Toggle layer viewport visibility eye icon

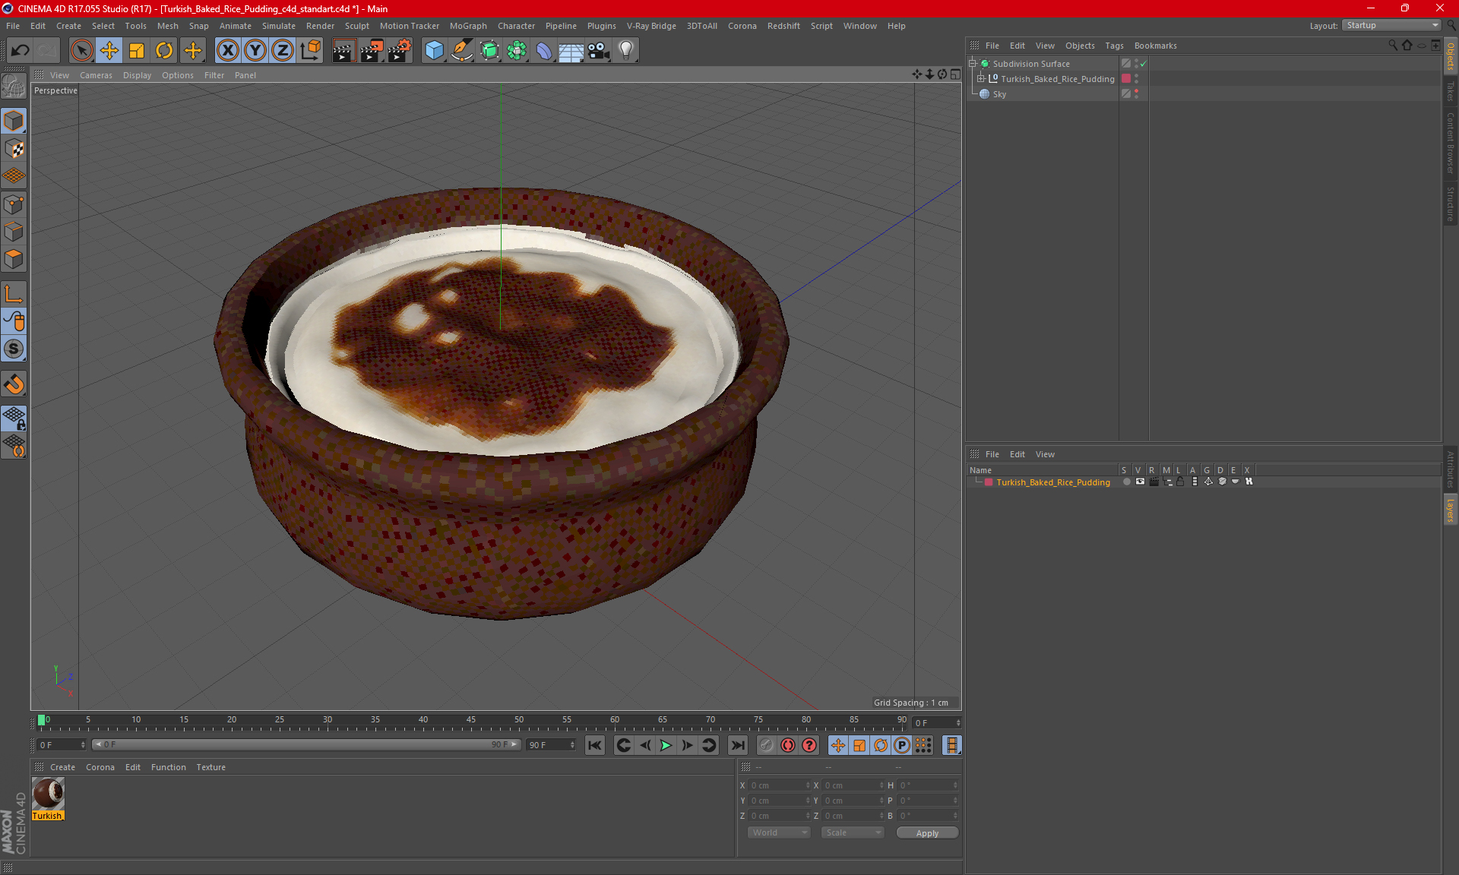pos(1140,482)
